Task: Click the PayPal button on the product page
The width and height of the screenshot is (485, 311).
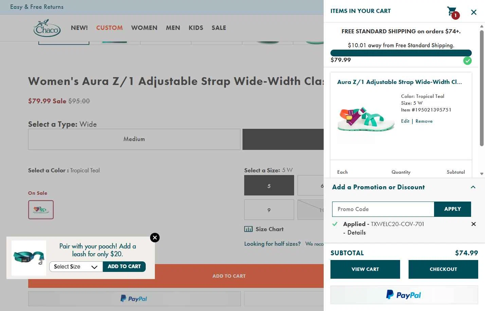Action: click(x=134, y=299)
